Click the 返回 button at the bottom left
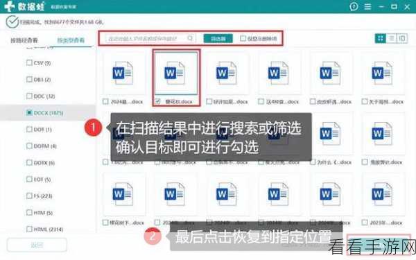The image size is (416, 260). pyautogui.click(x=37, y=245)
